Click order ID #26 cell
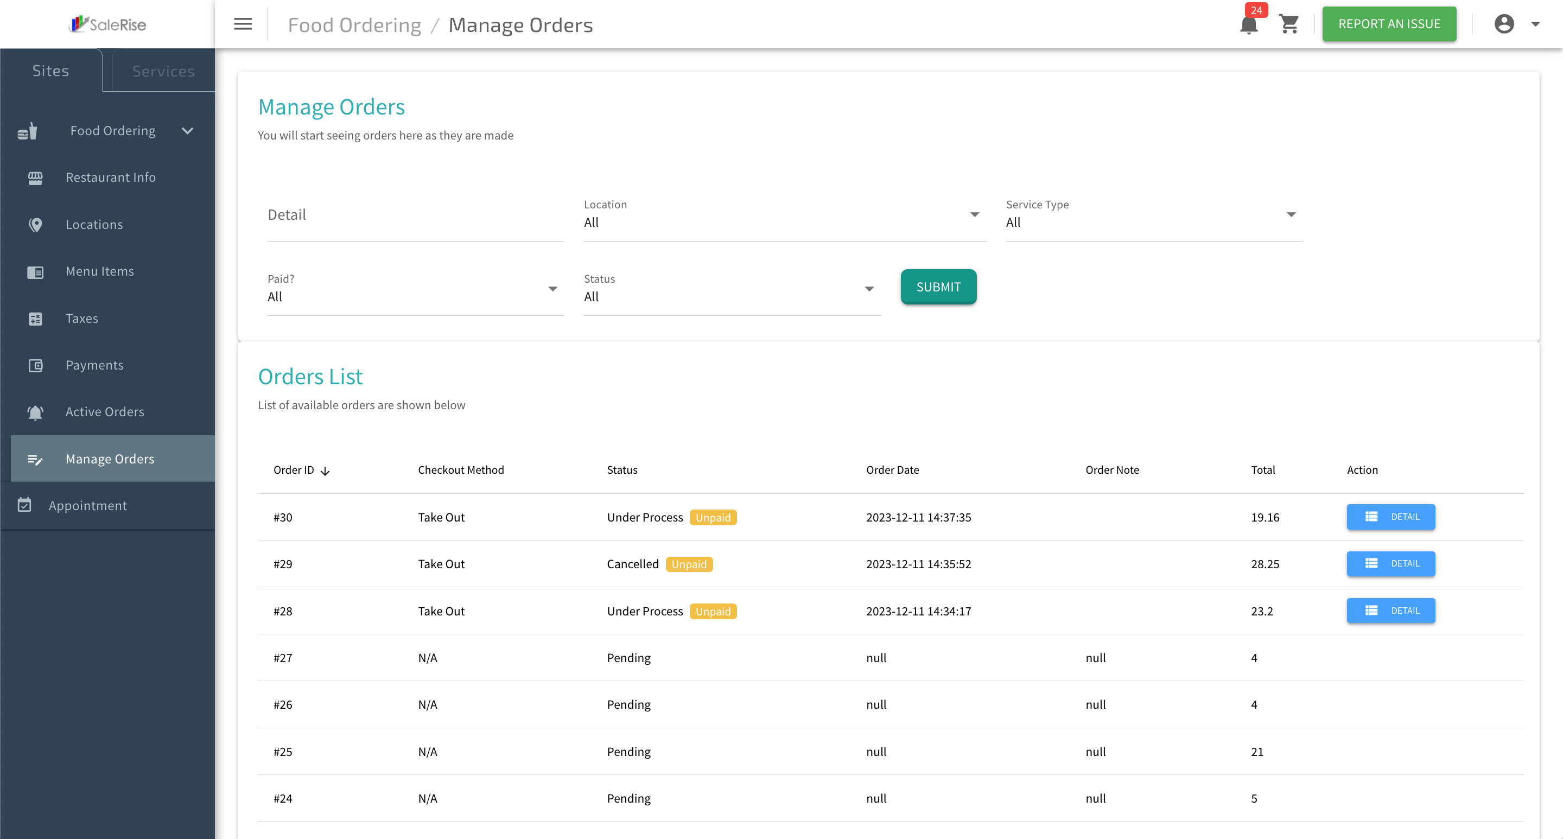 tap(283, 705)
